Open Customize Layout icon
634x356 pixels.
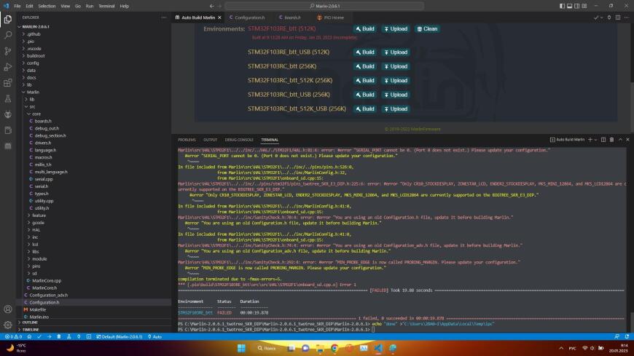coord(584,6)
